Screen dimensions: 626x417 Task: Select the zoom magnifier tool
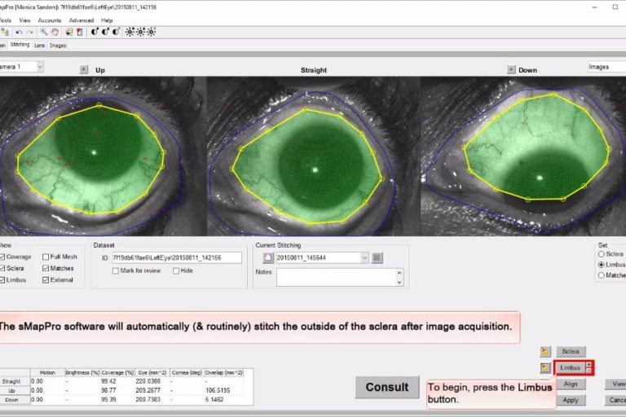(x=43, y=32)
